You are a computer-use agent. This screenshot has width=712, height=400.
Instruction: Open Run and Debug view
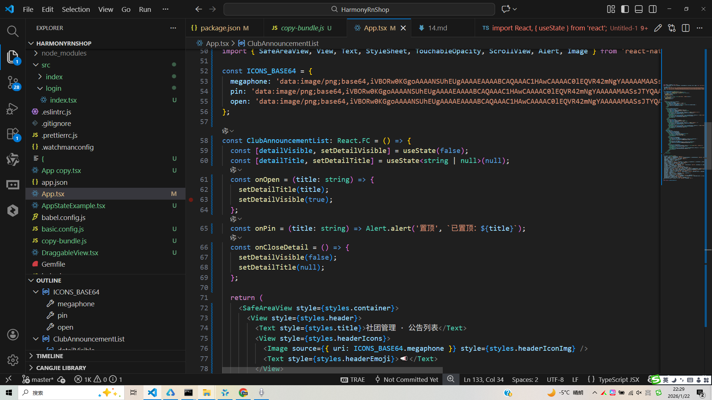click(13, 109)
